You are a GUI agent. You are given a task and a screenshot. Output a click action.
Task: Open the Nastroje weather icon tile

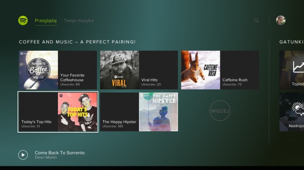click(x=291, y=112)
